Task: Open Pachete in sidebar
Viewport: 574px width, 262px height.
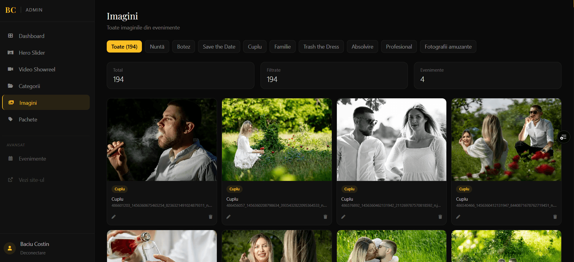Action: click(x=46, y=119)
